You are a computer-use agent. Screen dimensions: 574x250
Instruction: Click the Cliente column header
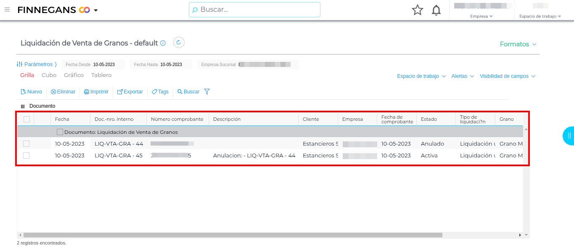pyautogui.click(x=318, y=119)
